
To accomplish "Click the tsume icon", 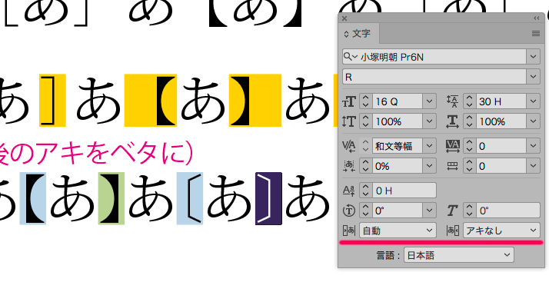I will point(349,166).
